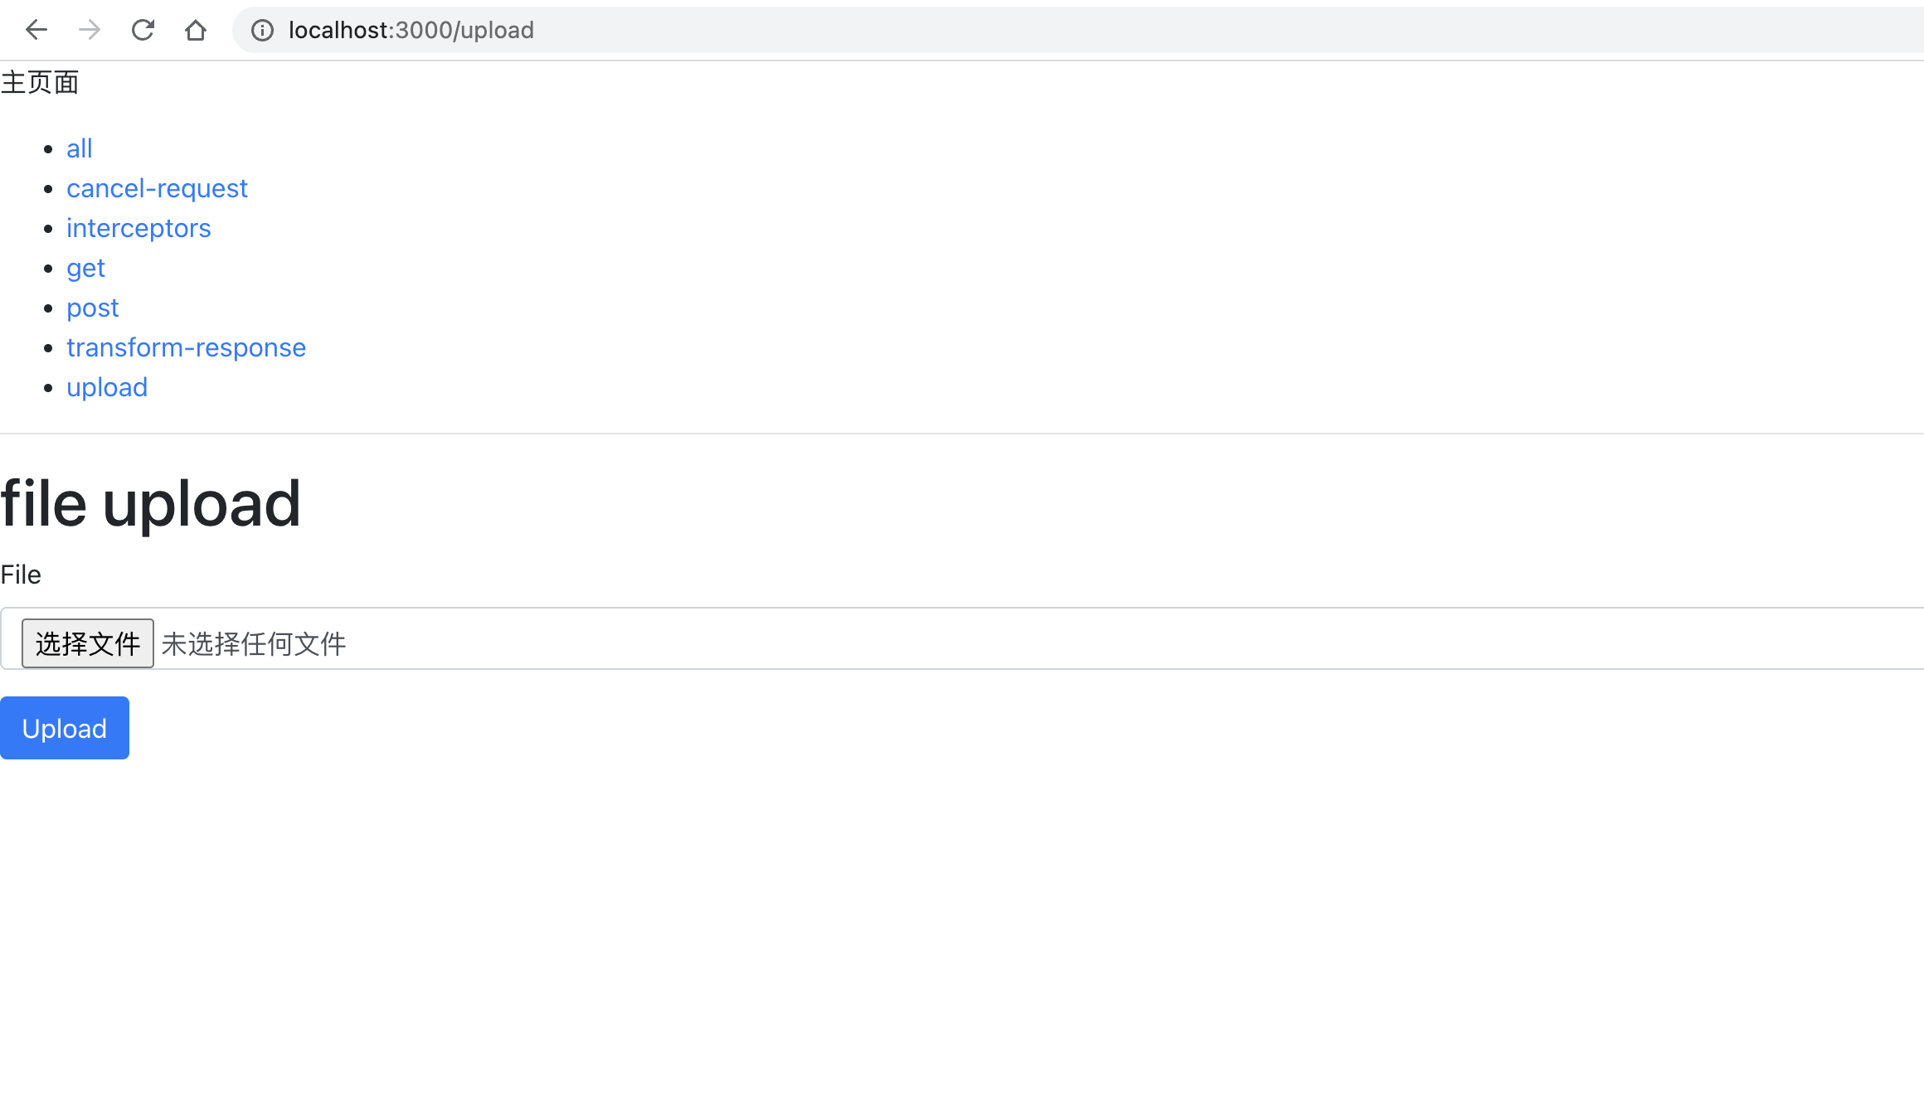The image size is (1924, 1096).
Task: View site information icon in address bar
Action: [x=262, y=30]
